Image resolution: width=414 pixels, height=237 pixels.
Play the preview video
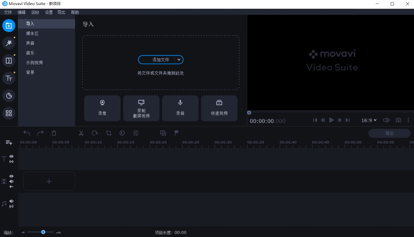click(x=331, y=120)
